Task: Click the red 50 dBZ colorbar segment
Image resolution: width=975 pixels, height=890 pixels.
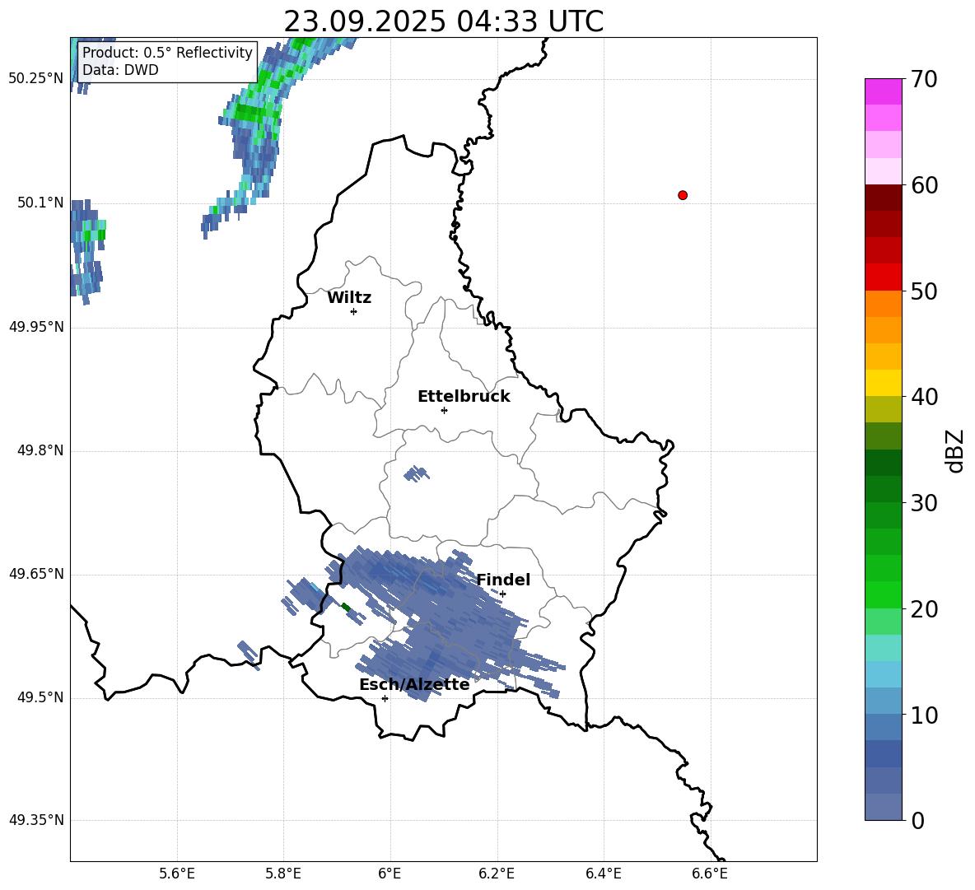Action: click(883, 277)
